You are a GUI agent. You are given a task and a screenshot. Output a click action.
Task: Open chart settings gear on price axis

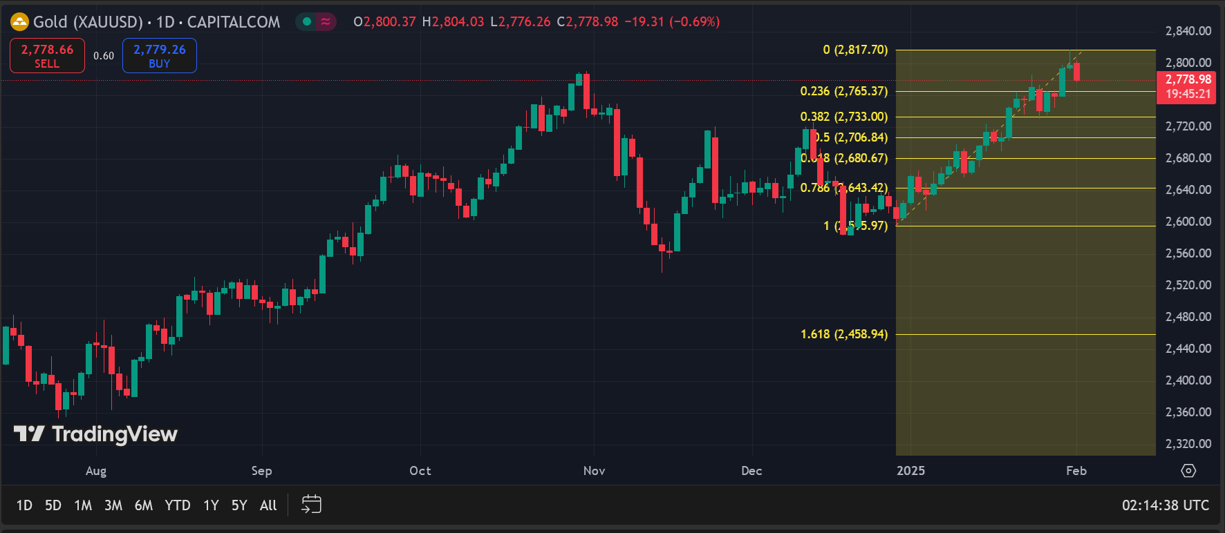click(1188, 471)
